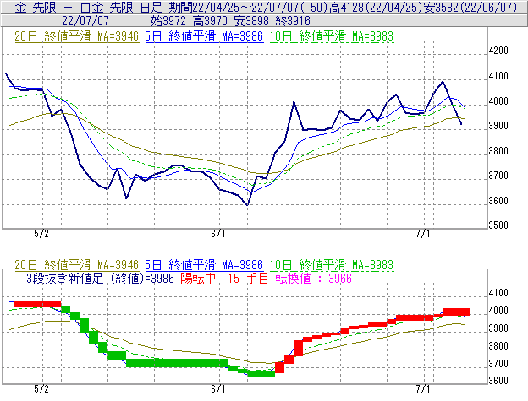Click the title 金 先限 － 白金 先限 日足
The width and height of the screenshot is (528, 401).
pos(89,8)
